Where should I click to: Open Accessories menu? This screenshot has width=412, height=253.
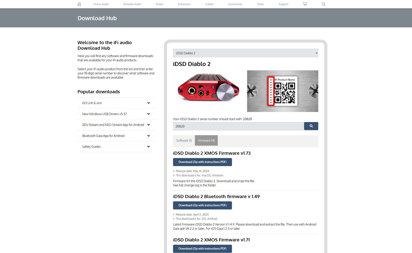[x=235, y=4]
